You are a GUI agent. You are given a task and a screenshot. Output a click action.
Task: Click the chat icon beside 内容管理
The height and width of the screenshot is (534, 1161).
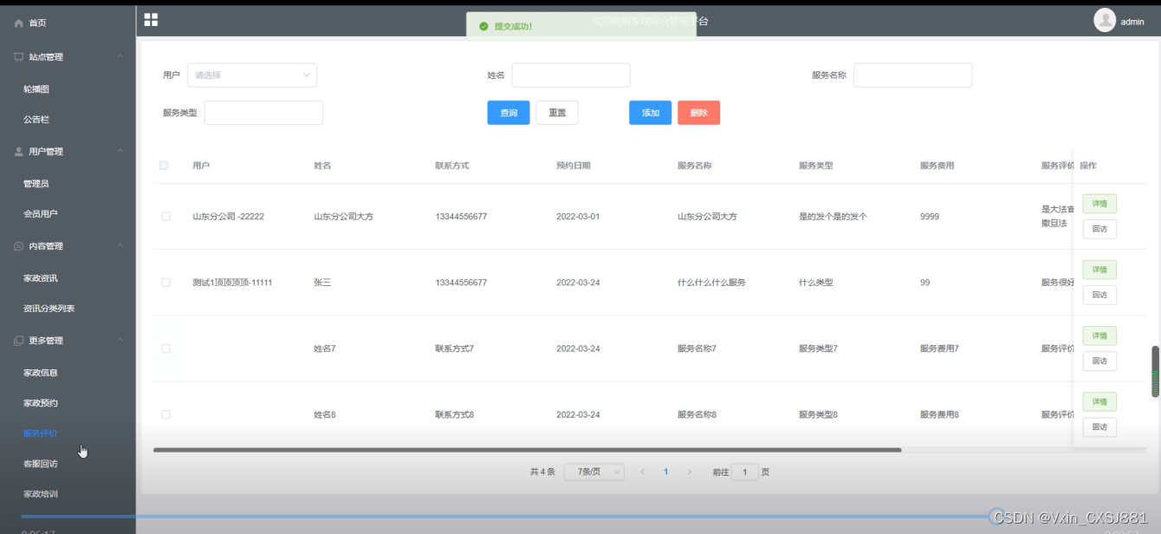19,246
